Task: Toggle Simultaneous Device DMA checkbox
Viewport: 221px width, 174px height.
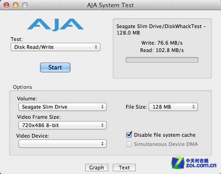Action: [x=129, y=144]
